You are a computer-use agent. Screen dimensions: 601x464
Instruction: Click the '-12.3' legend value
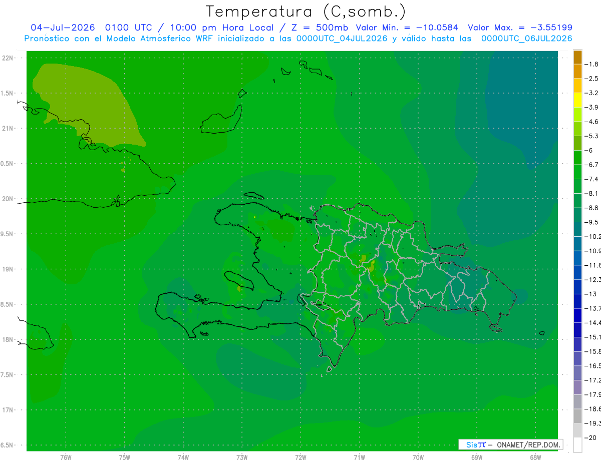593,279
